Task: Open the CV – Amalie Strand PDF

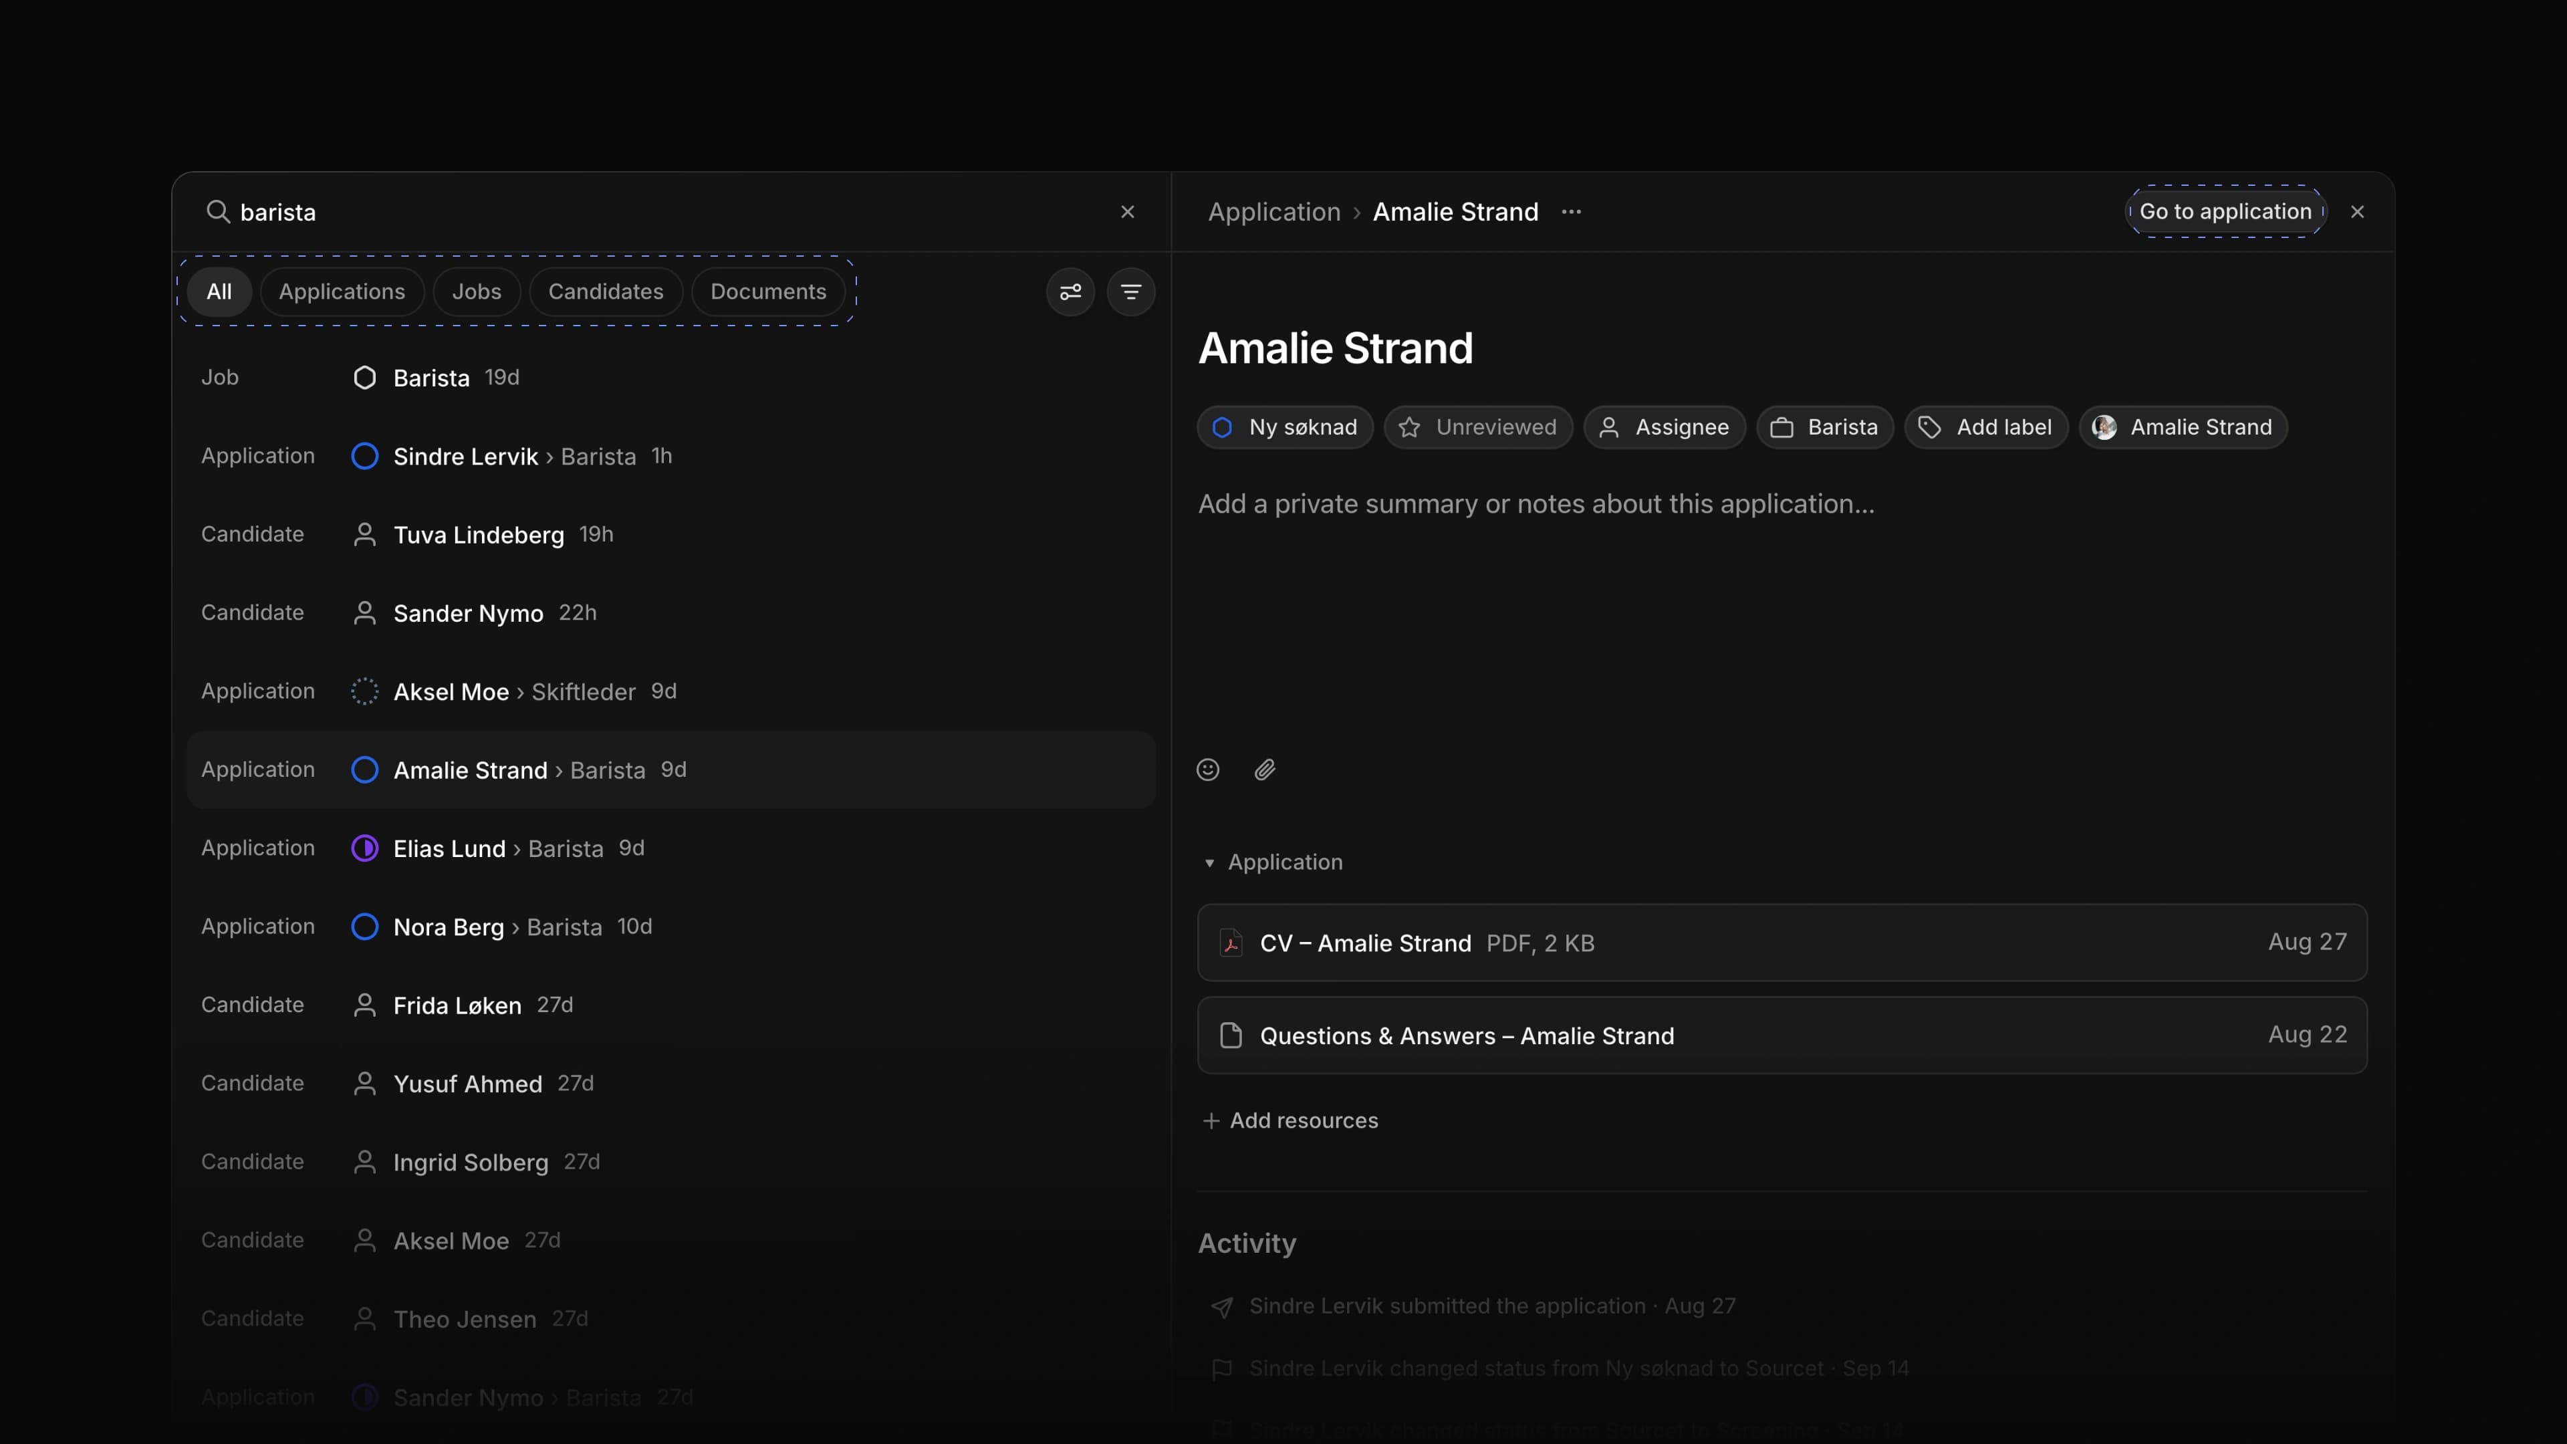Action: [1782, 943]
